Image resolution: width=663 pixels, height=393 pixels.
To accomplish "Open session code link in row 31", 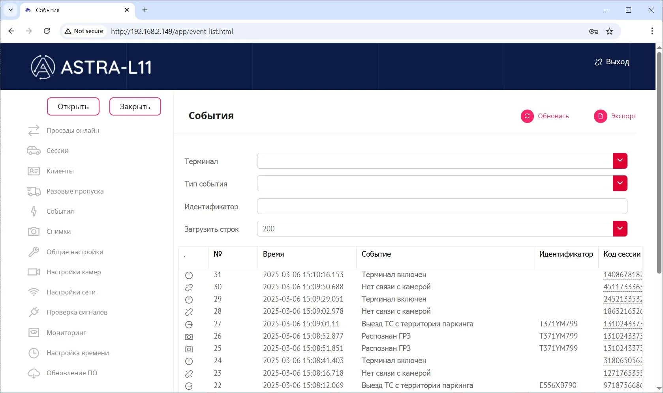I will pyautogui.click(x=623, y=275).
